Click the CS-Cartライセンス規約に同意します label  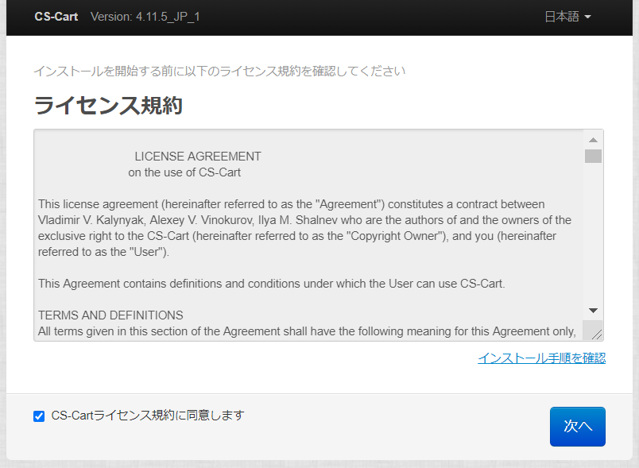148,416
